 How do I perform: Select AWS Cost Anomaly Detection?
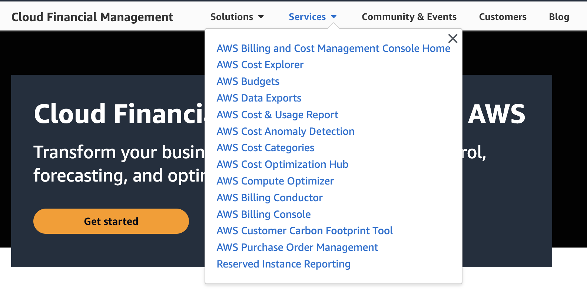pos(286,132)
